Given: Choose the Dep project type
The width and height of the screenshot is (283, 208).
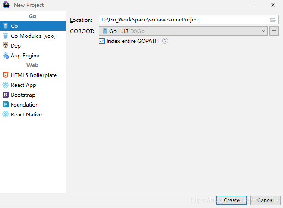Looking at the screenshot, I should pyautogui.click(x=33, y=46).
